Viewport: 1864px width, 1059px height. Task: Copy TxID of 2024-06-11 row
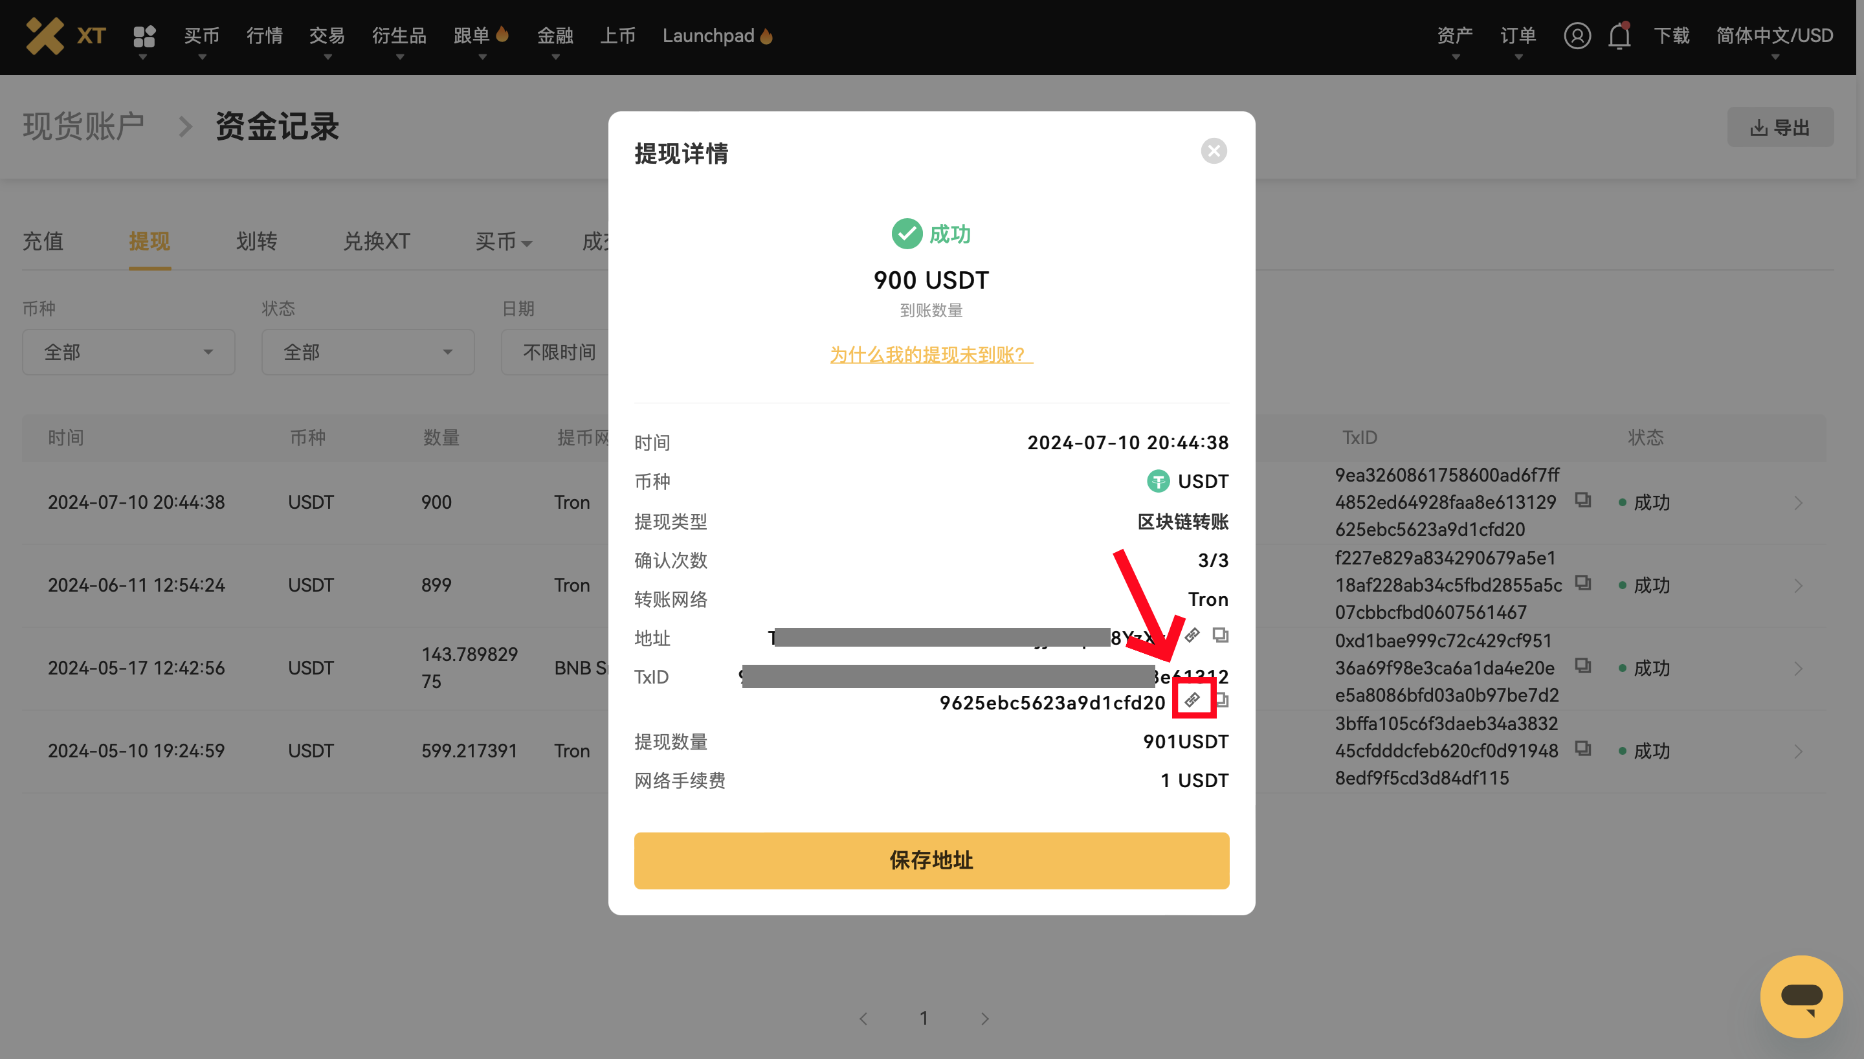[1582, 583]
